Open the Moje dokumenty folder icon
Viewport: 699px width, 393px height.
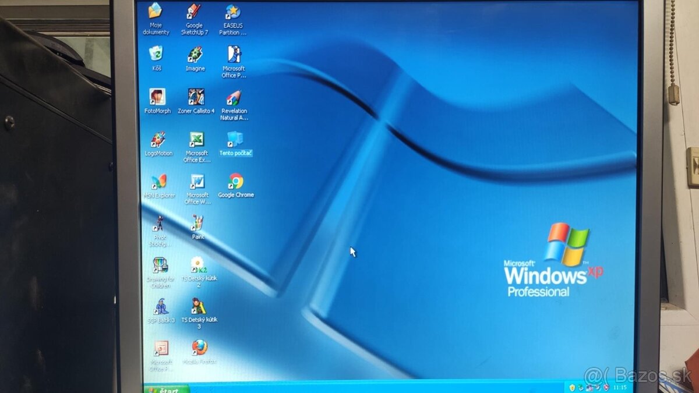click(156, 11)
